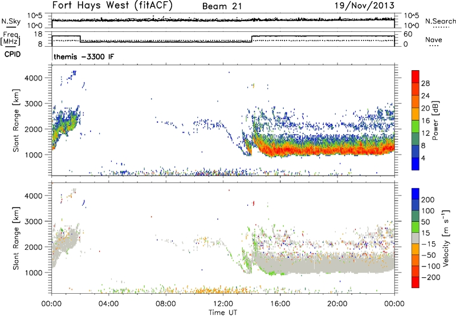Select the '12' value on Power colorbar

pos(425,133)
